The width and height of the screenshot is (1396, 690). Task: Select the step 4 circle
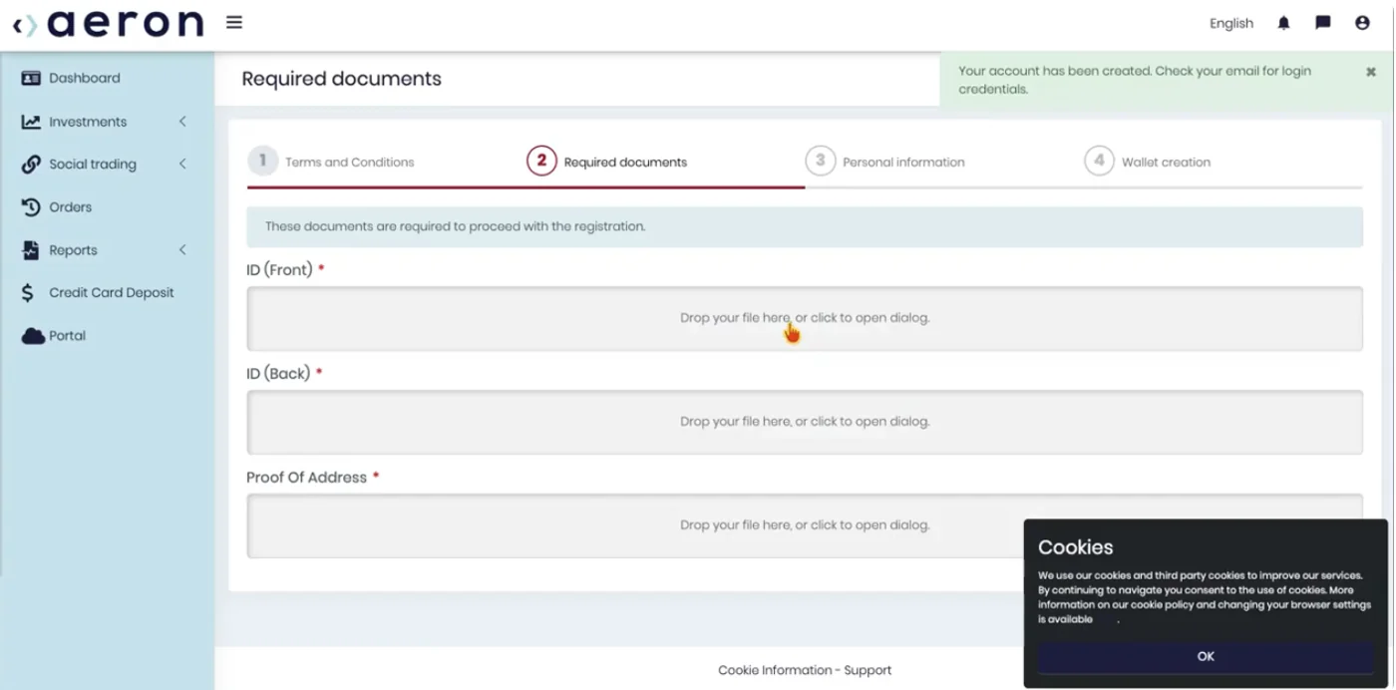(1099, 161)
